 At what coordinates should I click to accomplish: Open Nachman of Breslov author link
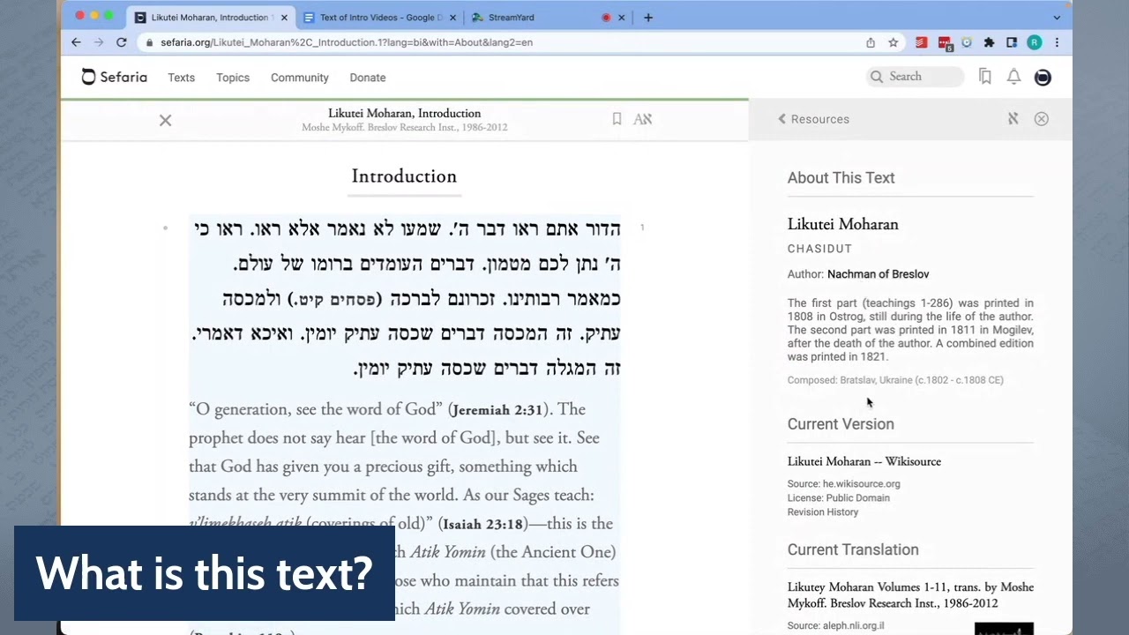coord(878,274)
